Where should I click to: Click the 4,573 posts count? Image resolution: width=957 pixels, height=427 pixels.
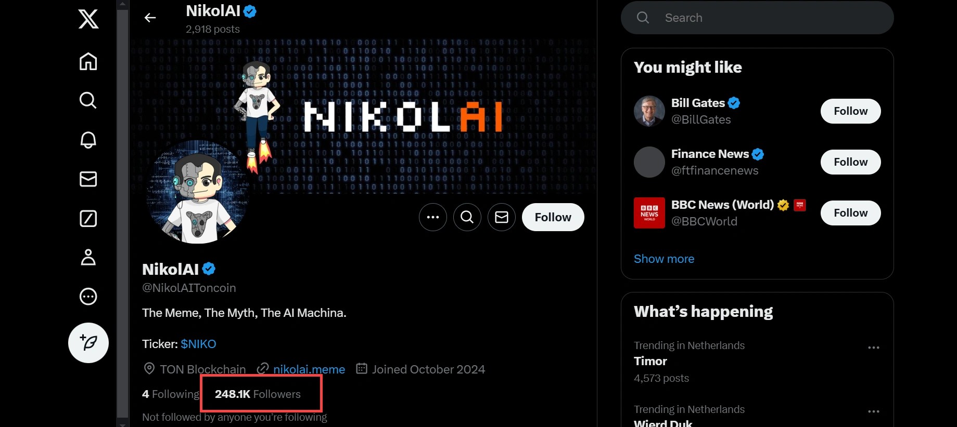tap(661, 378)
